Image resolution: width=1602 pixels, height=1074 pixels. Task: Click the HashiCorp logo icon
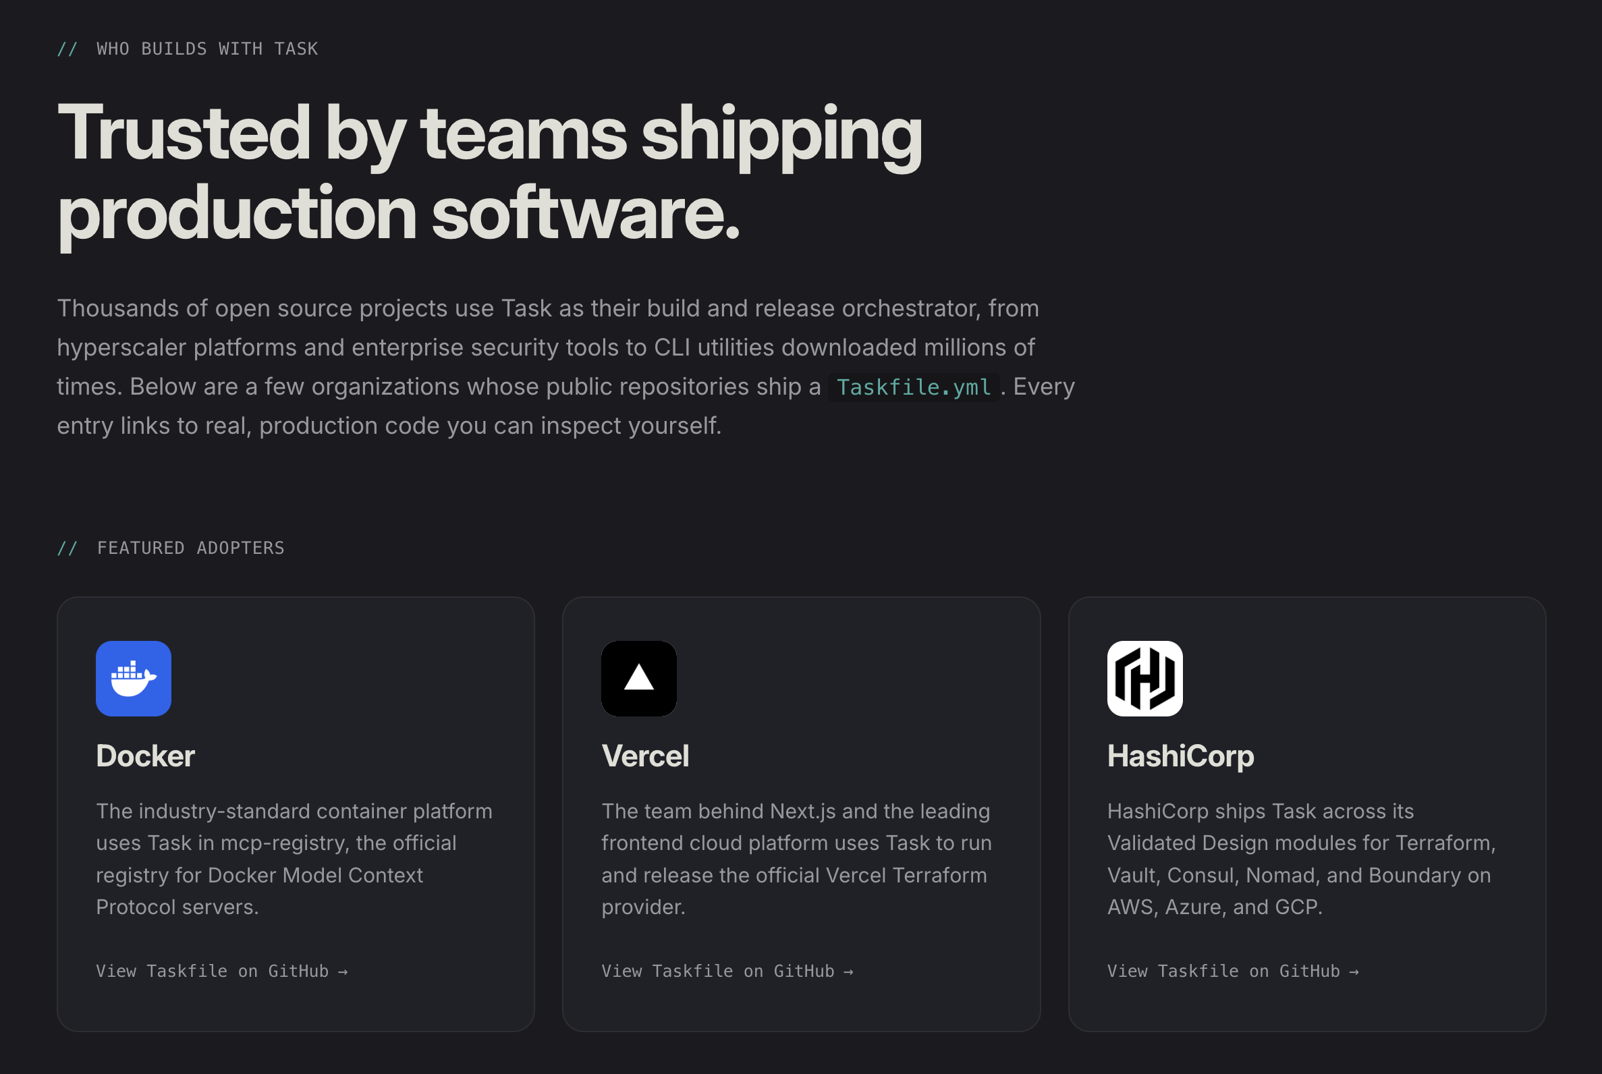(1144, 678)
